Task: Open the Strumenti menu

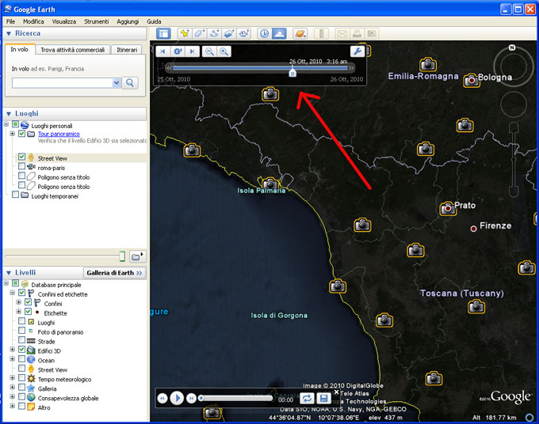Action: coord(96,21)
